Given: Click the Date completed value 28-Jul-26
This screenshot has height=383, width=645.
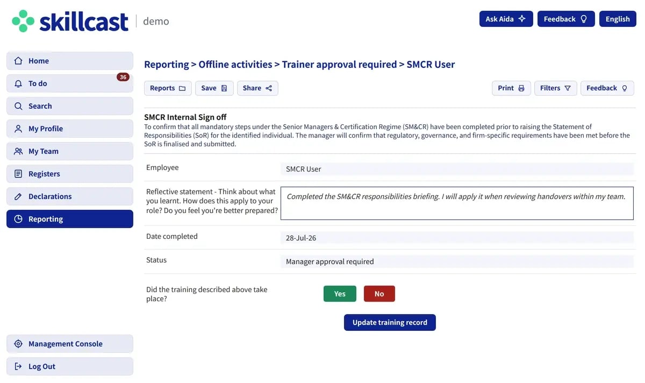Looking at the screenshot, I should coord(457,238).
